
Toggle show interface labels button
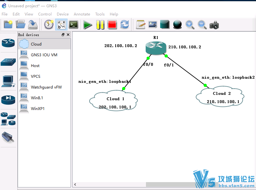pyautogui.click(x=61, y=25)
